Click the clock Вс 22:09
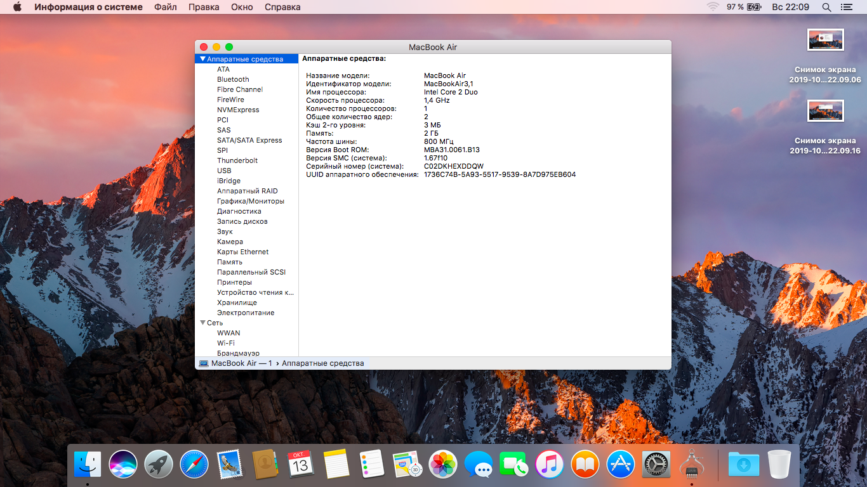The width and height of the screenshot is (867, 487). pos(790,7)
